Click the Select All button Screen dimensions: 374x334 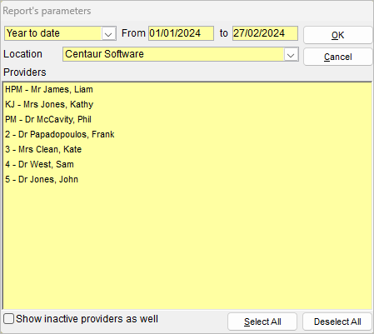coord(262,322)
